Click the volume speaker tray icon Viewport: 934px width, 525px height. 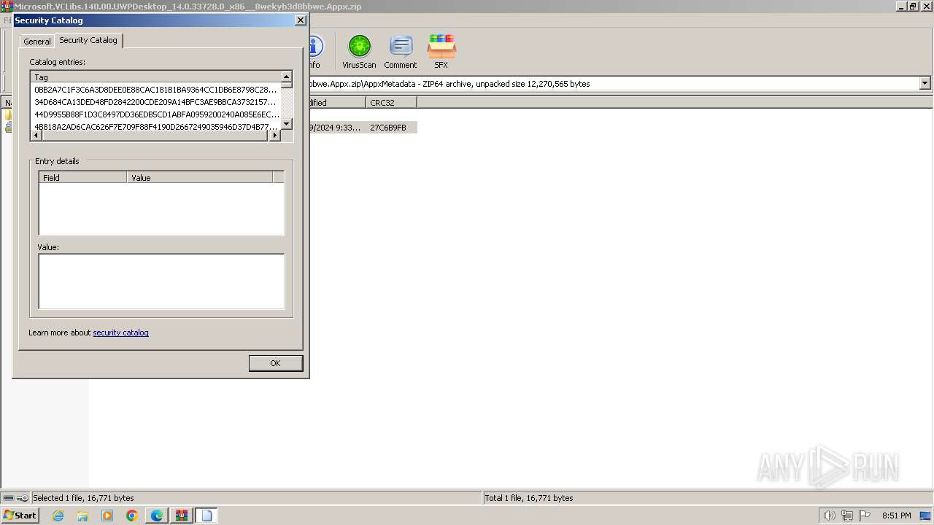[x=829, y=516]
